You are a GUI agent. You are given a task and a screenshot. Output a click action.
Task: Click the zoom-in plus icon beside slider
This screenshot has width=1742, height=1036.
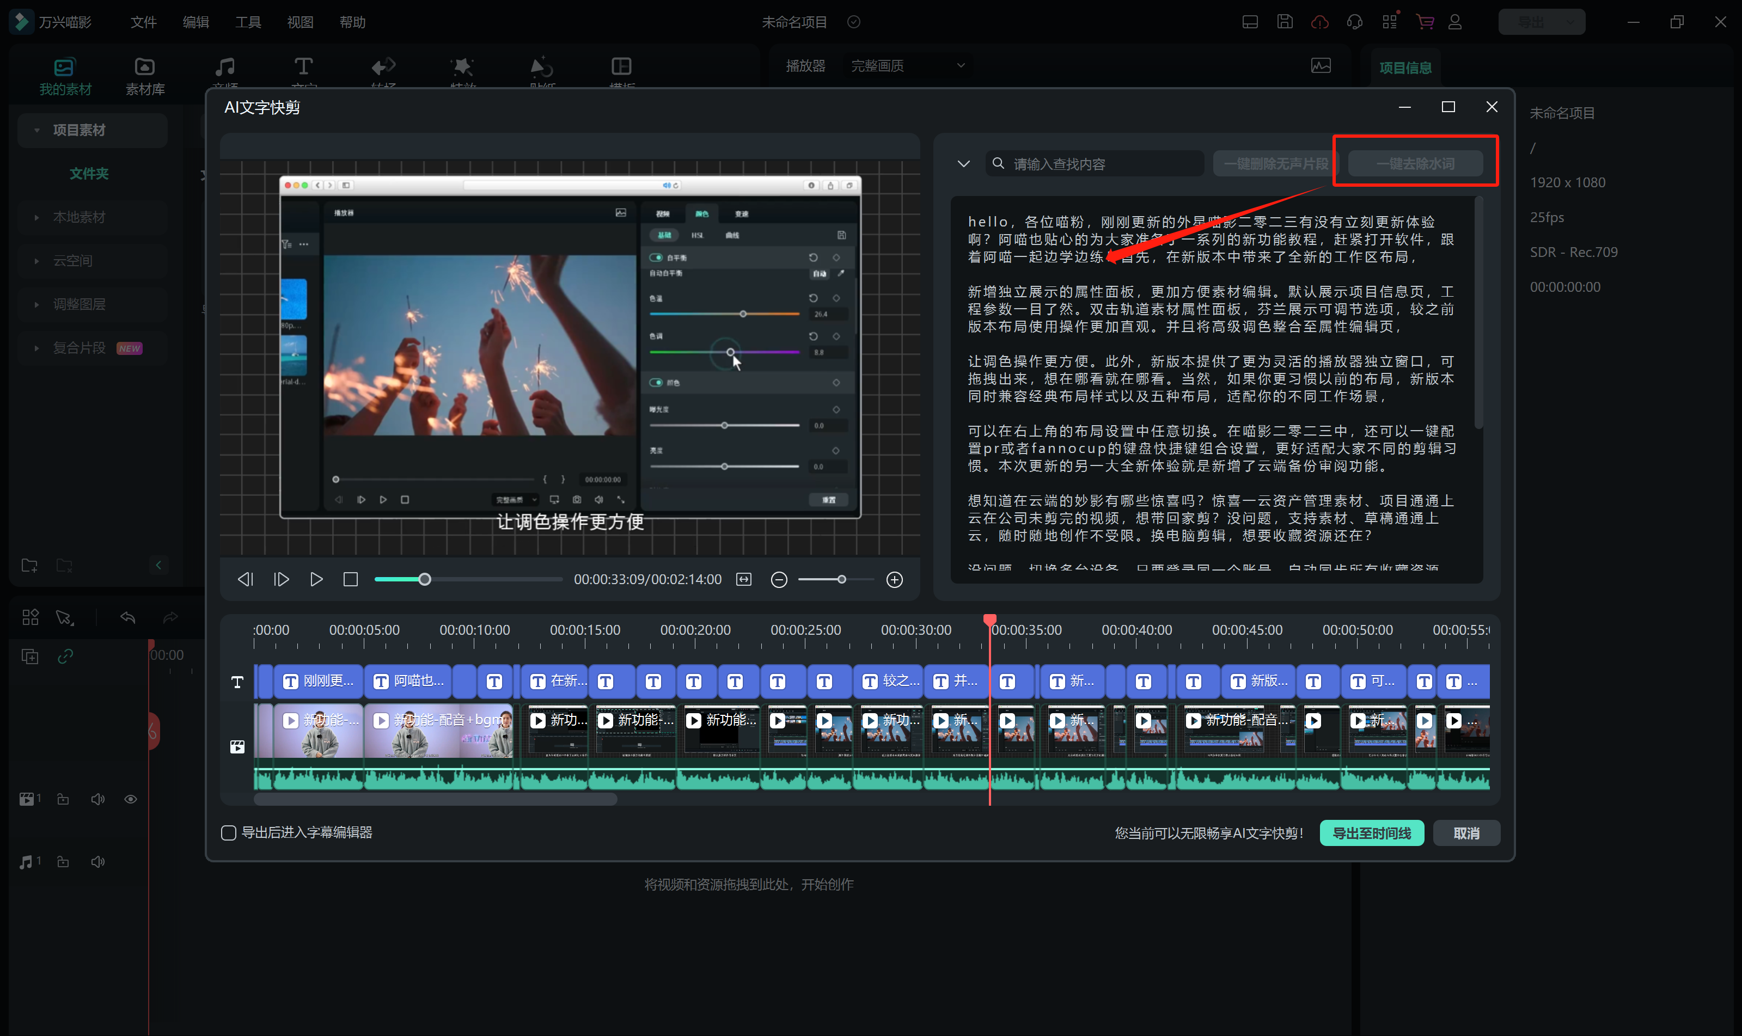[894, 579]
